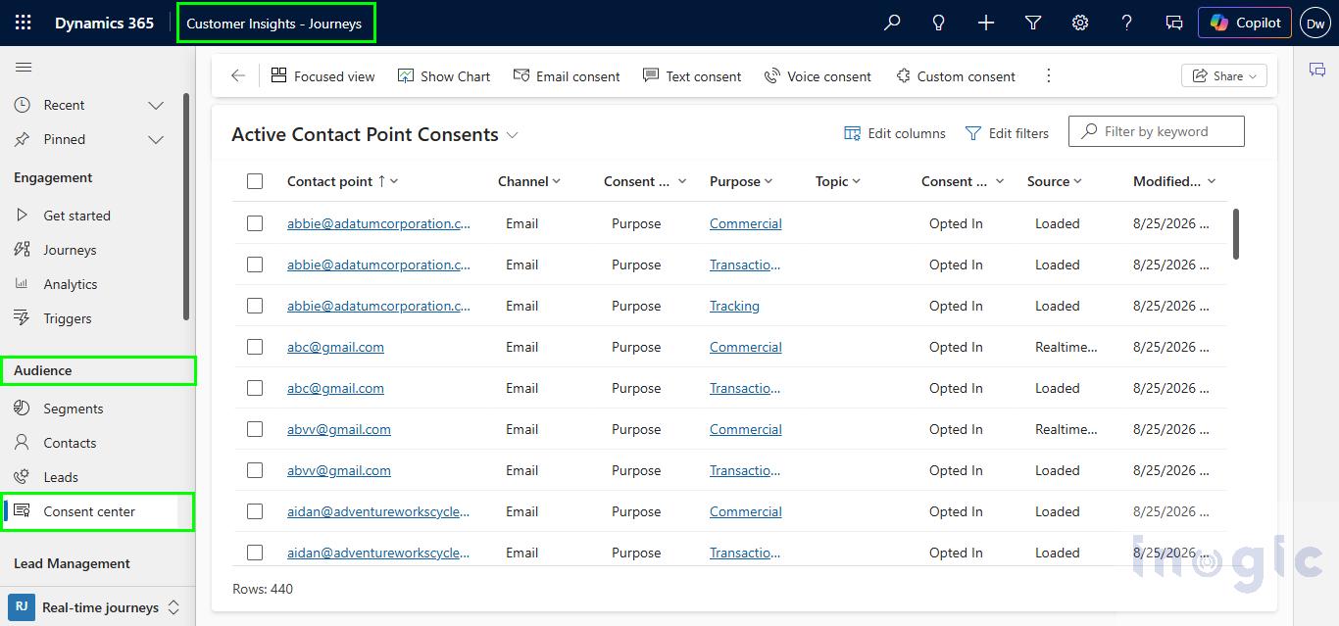
Task: Open Custom consent command
Action: pos(956,75)
